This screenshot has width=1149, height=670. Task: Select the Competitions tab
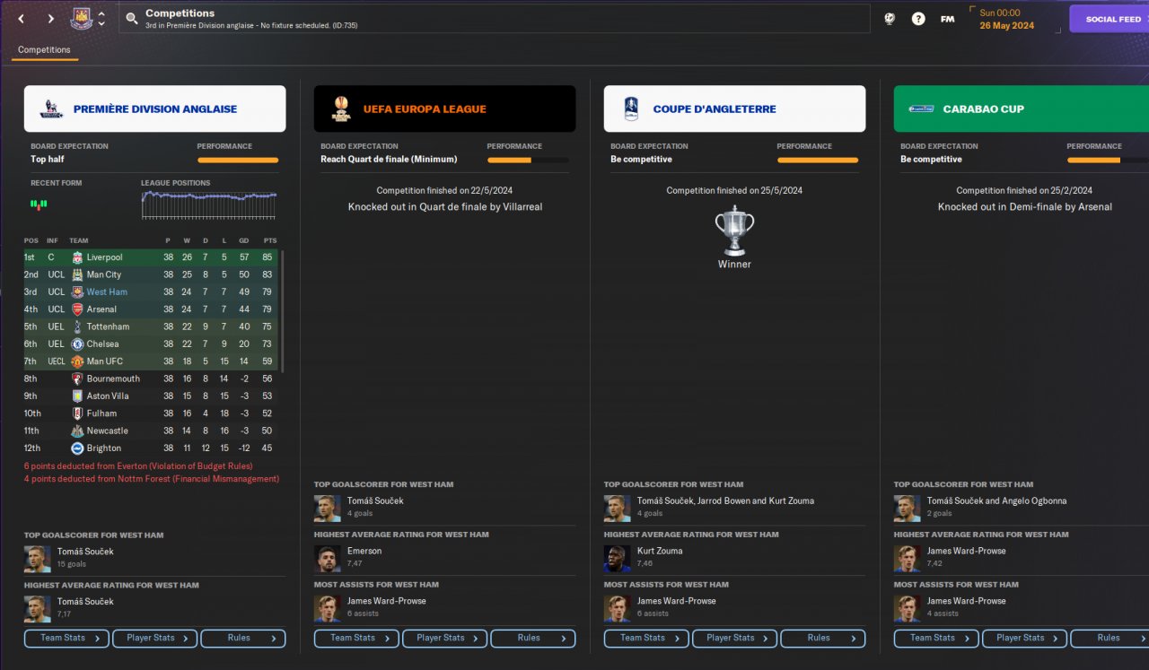[x=44, y=50]
